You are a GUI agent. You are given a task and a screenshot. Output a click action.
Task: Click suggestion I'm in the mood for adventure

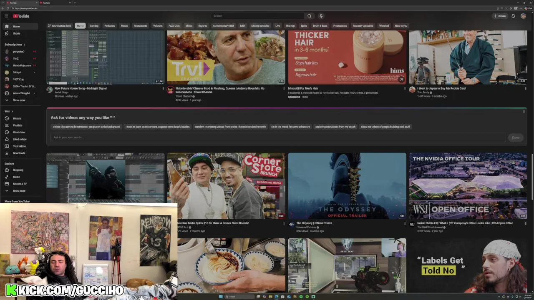click(x=290, y=127)
